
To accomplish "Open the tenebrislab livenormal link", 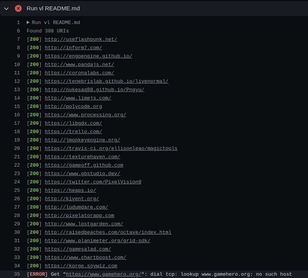I will click(106, 81).
